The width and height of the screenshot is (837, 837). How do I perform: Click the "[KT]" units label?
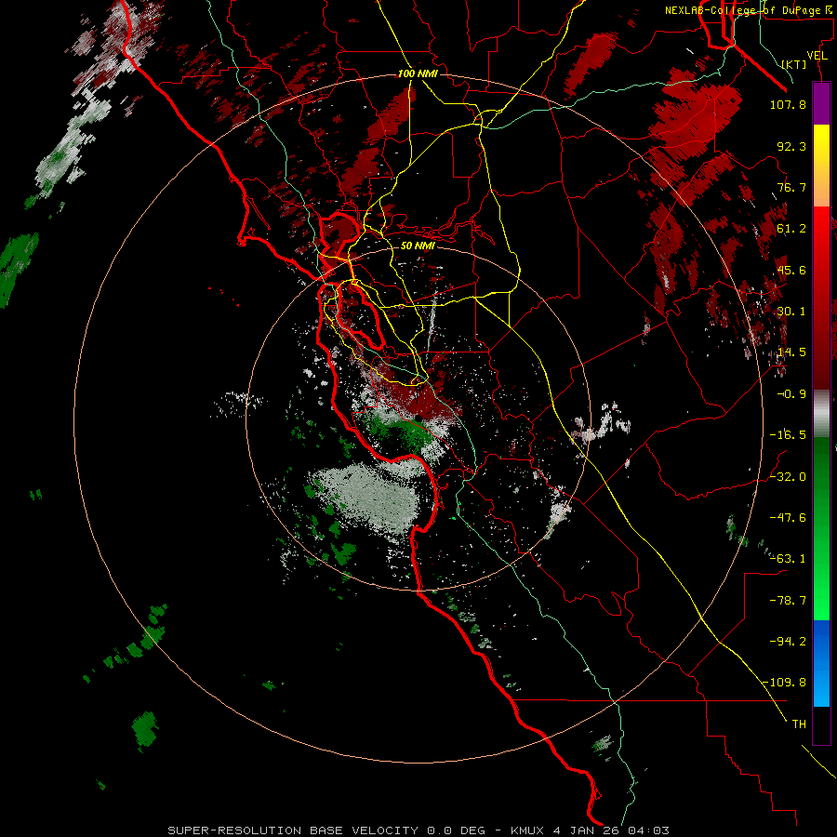794,64
